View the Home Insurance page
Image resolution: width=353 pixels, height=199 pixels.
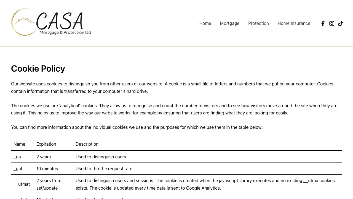pyautogui.click(x=294, y=23)
